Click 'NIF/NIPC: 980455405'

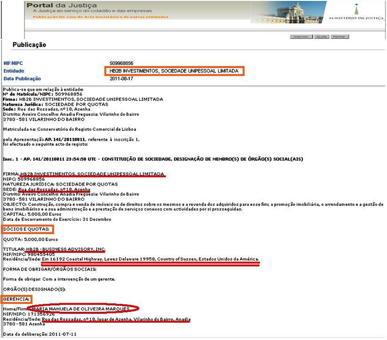tap(29, 254)
